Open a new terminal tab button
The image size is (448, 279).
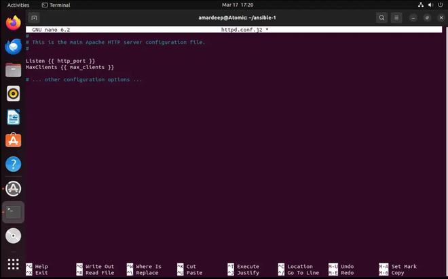(x=34, y=18)
